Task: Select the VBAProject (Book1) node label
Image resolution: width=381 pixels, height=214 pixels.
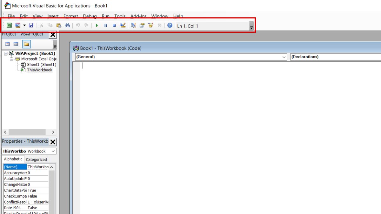Action: [35, 54]
